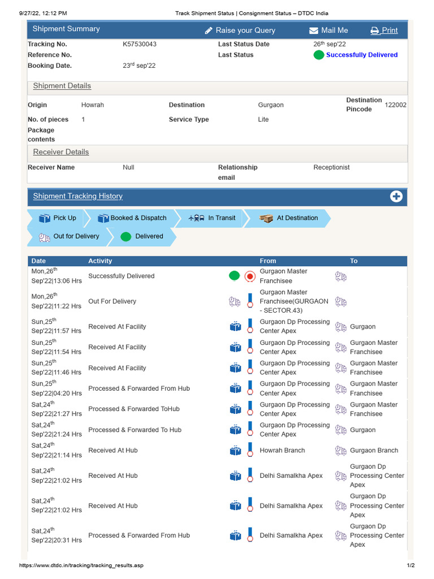
Task: Select the Booked & Dispatch step
Action: pos(132,218)
